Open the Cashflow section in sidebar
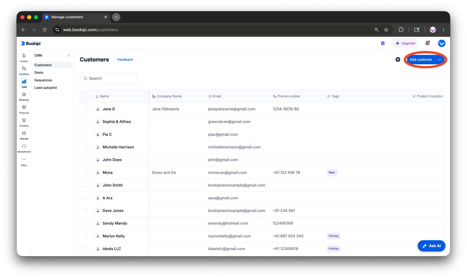Screen dimensions: 467x278 point(24,71)
